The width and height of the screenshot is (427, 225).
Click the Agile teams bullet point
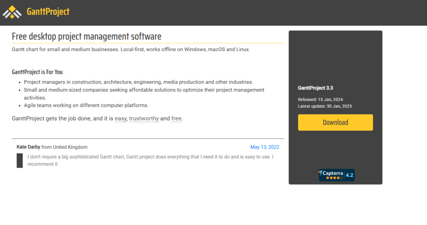pyautogui.click(x=86, y=105)
